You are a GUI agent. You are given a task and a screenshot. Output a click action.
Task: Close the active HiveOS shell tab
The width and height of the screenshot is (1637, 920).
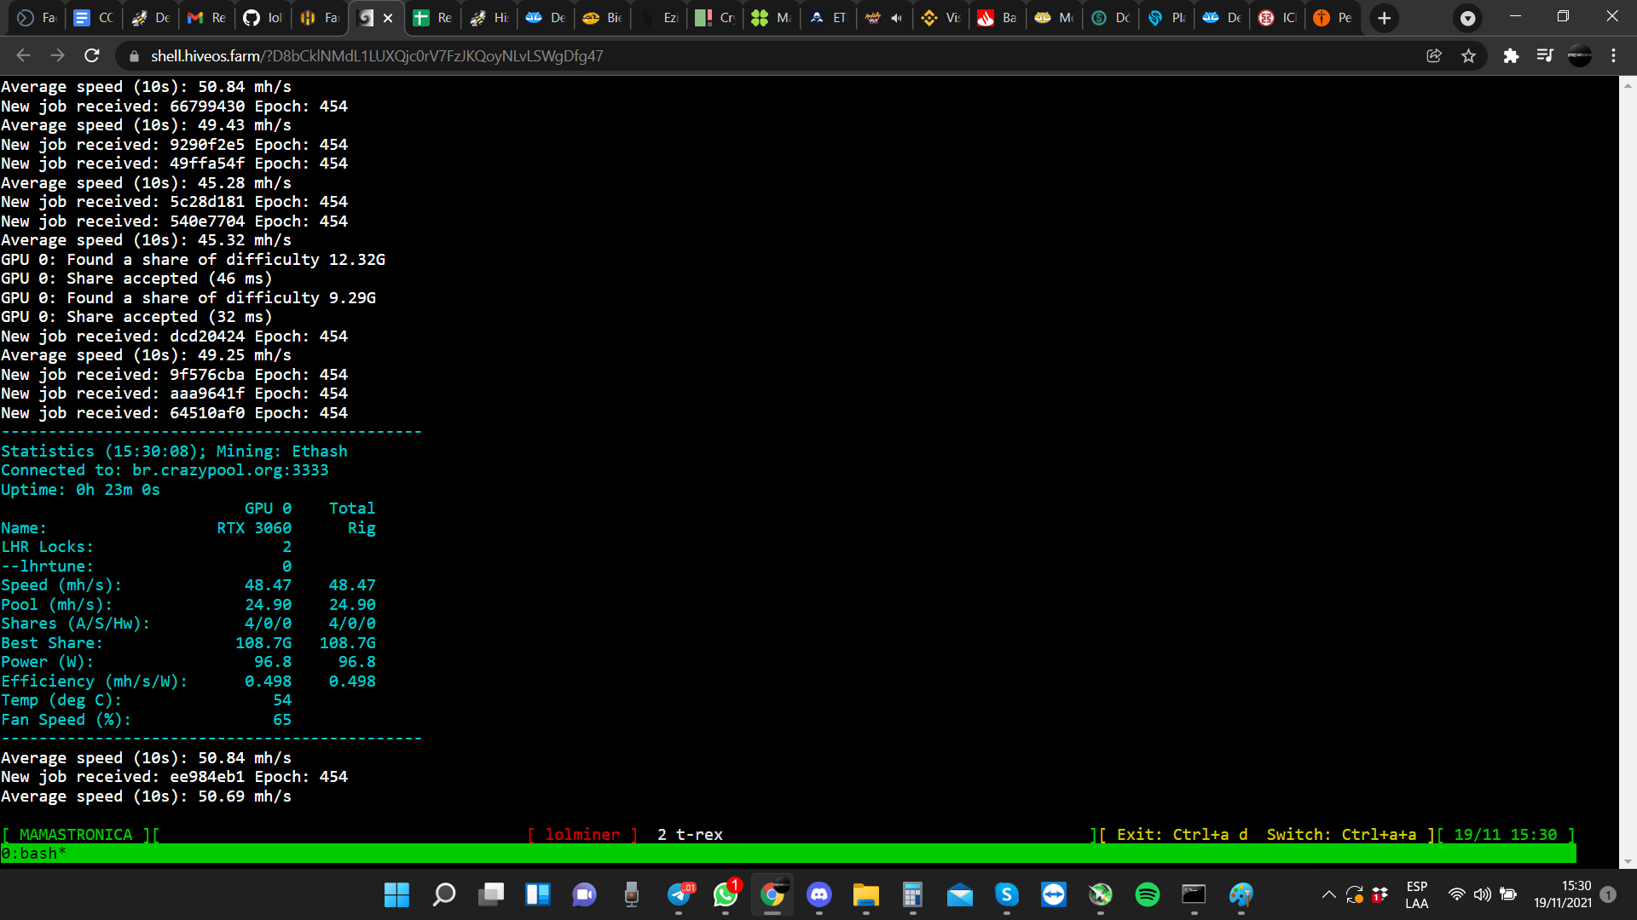[x=388, y=18]
